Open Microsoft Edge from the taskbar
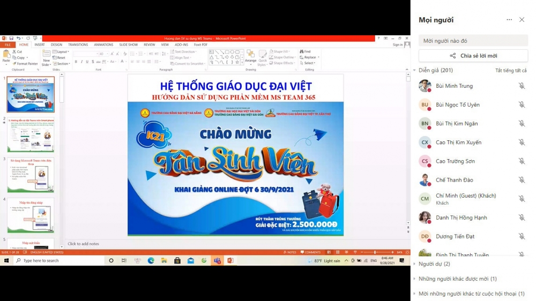Image resolution: width=536 pixels, height=301 pixels. [x=151, y=260]
